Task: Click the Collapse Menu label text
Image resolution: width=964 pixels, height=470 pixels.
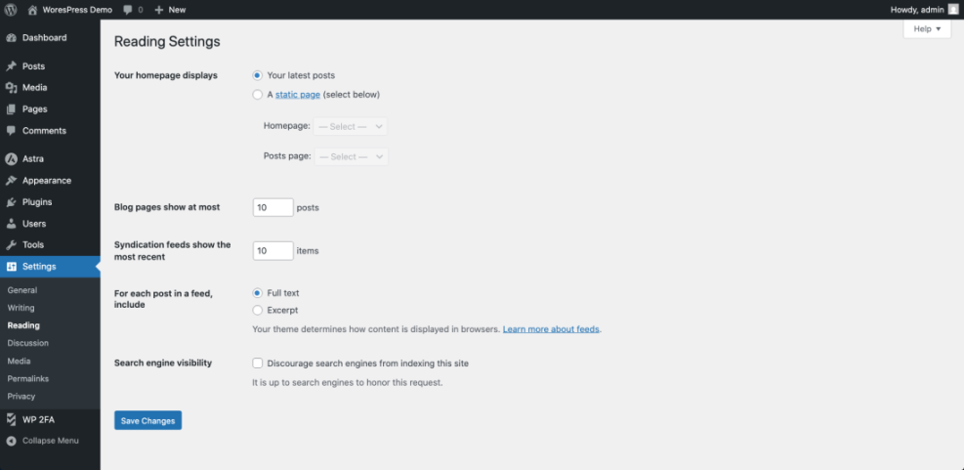Action: (x=51, y=441)
